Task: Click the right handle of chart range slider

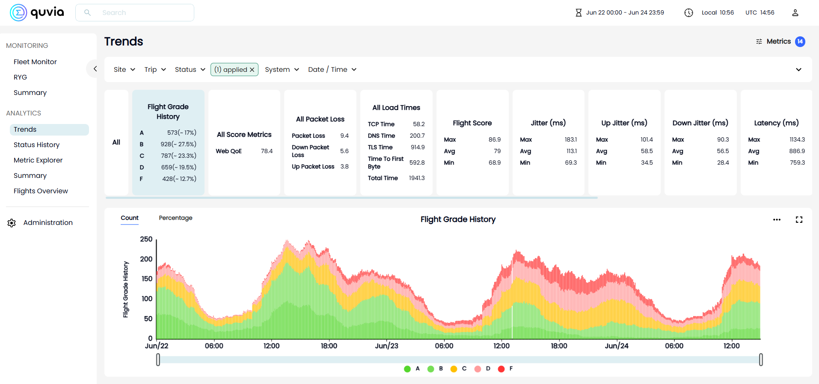Action: point(761,360)
